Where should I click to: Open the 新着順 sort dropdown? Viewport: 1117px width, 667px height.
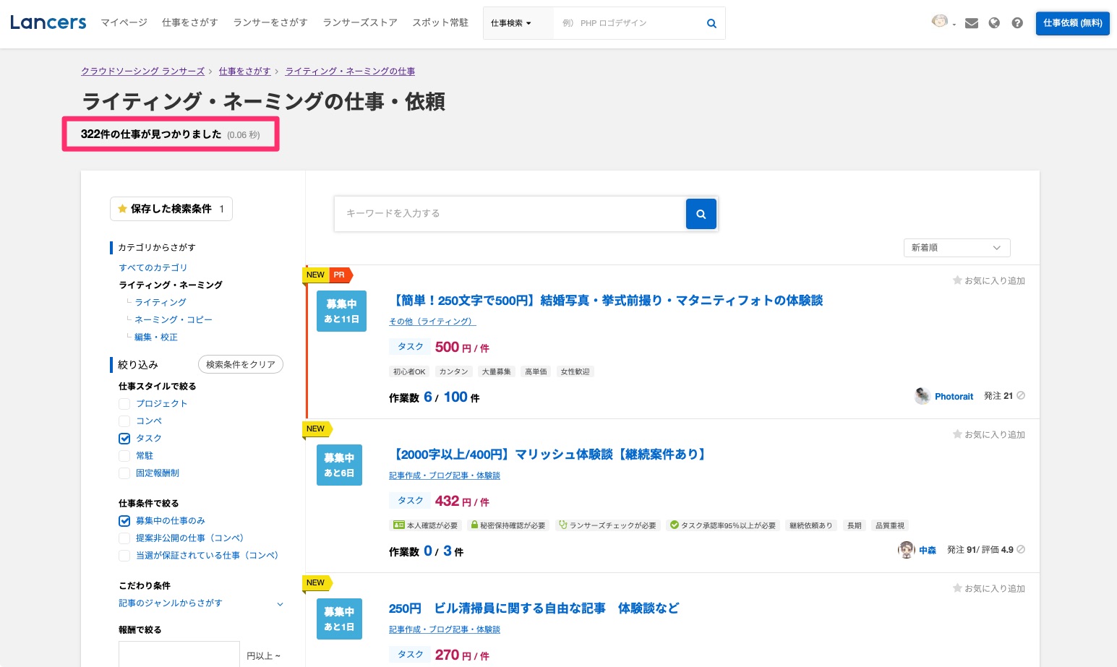pyautogui.click(x=956, y=248)
